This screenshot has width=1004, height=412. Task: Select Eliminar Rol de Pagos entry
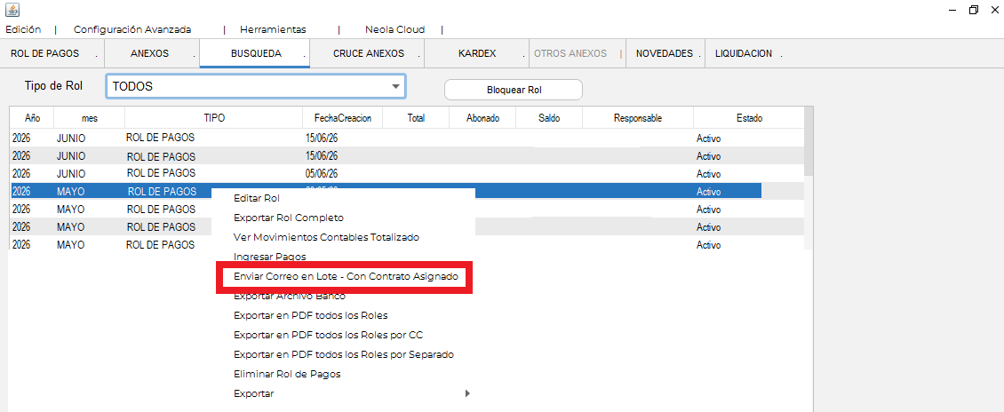tap(288, 374)
